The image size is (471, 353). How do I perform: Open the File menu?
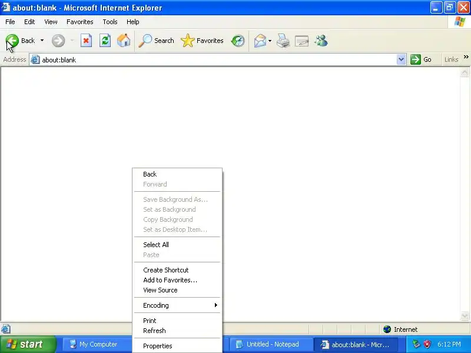10,22
